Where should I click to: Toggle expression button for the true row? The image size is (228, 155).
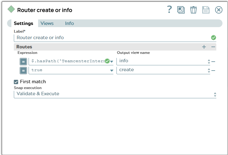23,71
